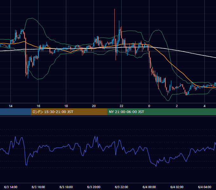
Task: Click the 6/3 20:00 date label
Action: click(x=94, y=187)
